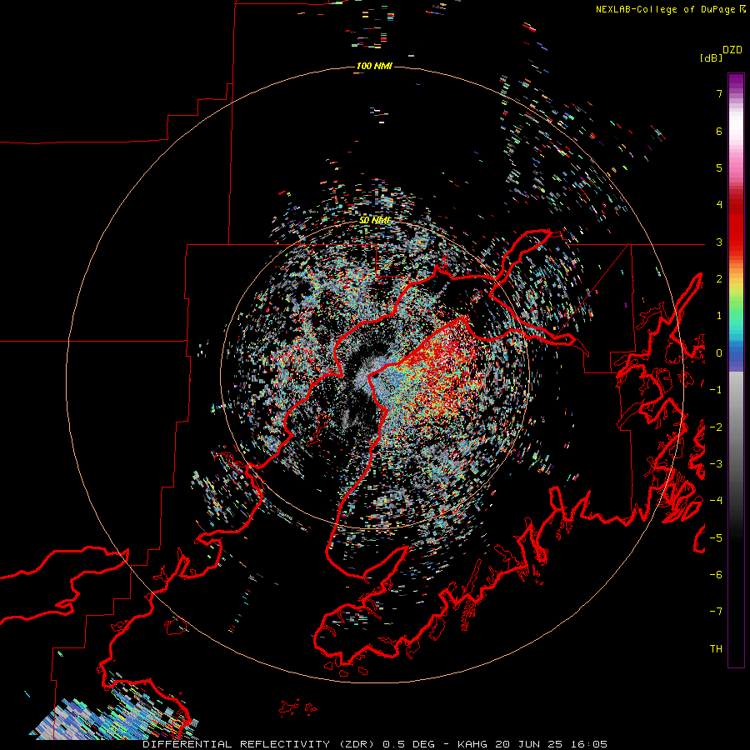Click the 7 value on the color scale

click(x=719, y=93)
